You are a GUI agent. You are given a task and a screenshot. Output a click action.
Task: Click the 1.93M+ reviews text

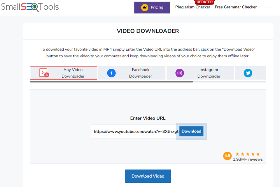248,159
